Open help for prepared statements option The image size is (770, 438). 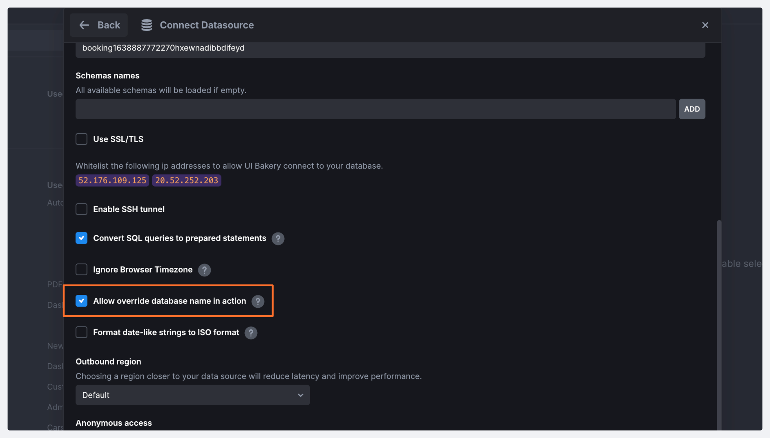[x=278, y=239]
